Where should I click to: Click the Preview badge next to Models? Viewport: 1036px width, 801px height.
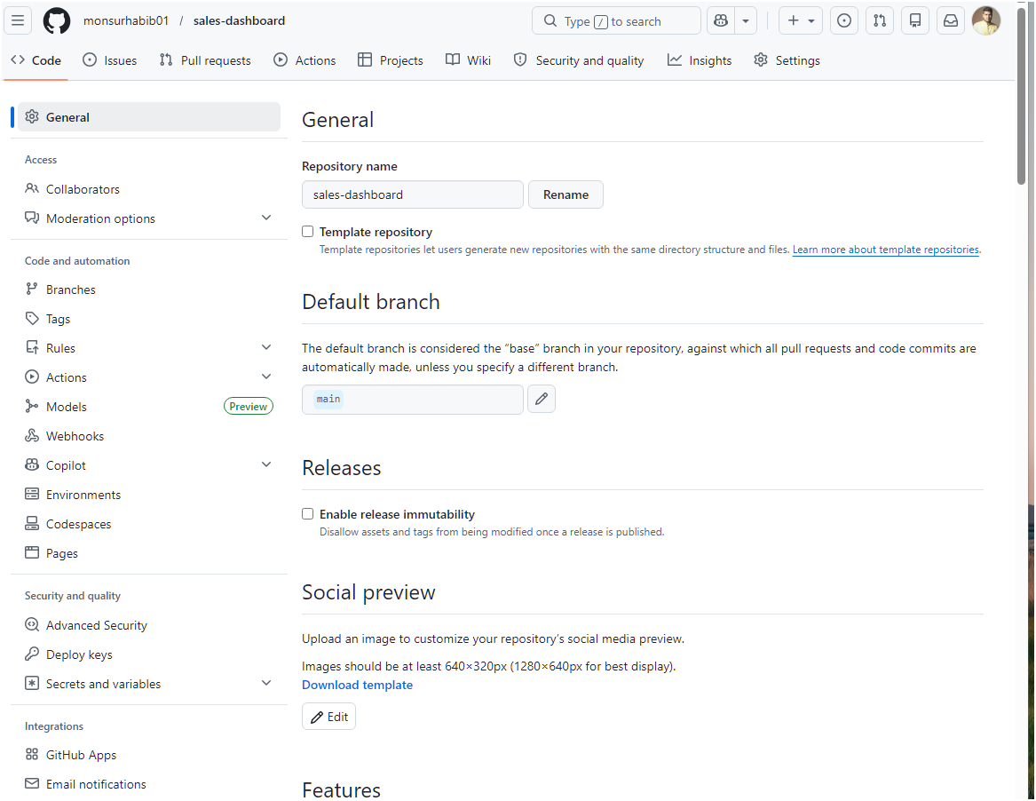tap(249, 407)
